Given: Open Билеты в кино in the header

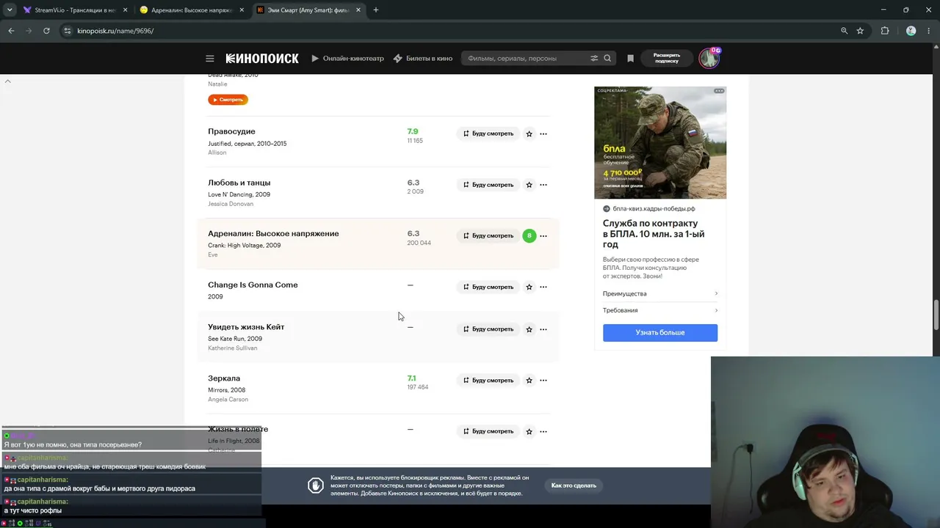Looking at the screenshot, I should click(x=422, y=59).
